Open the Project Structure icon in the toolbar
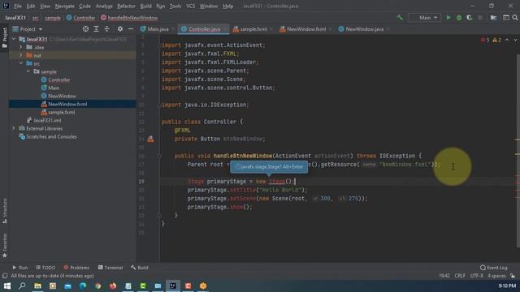The width and height of the screenshot is (520, 292). pyautogui.click(x=493, y=18)
